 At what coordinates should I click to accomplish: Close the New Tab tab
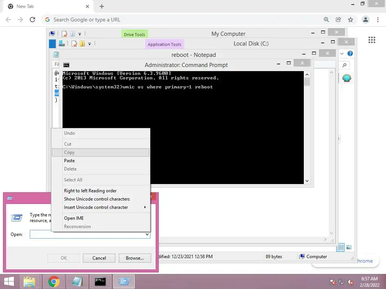click(87, 6)
